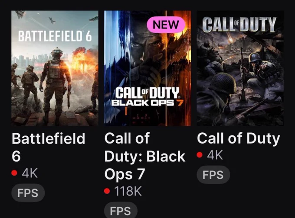Screen dimensions: 295x218
Task: Open the Call of Duty title link
Action: tap(239, 138)
